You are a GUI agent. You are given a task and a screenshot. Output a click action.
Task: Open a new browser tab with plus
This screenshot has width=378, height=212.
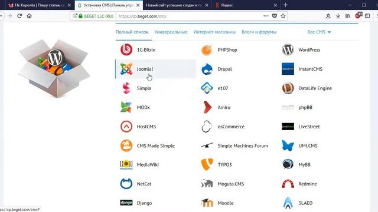285,5
